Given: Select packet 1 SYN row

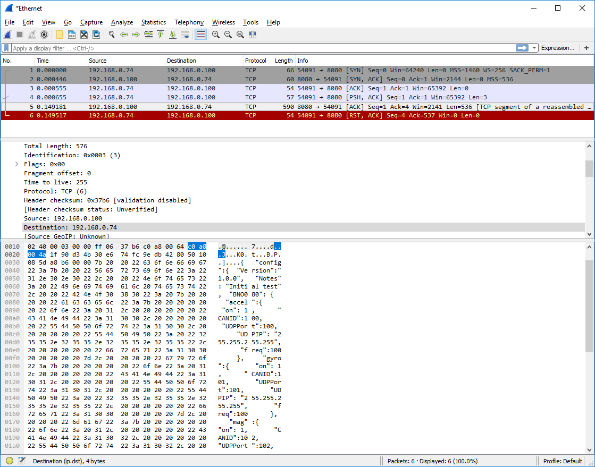Looking at the screenshot, I should pyautogui.click(x=297, y=70).
